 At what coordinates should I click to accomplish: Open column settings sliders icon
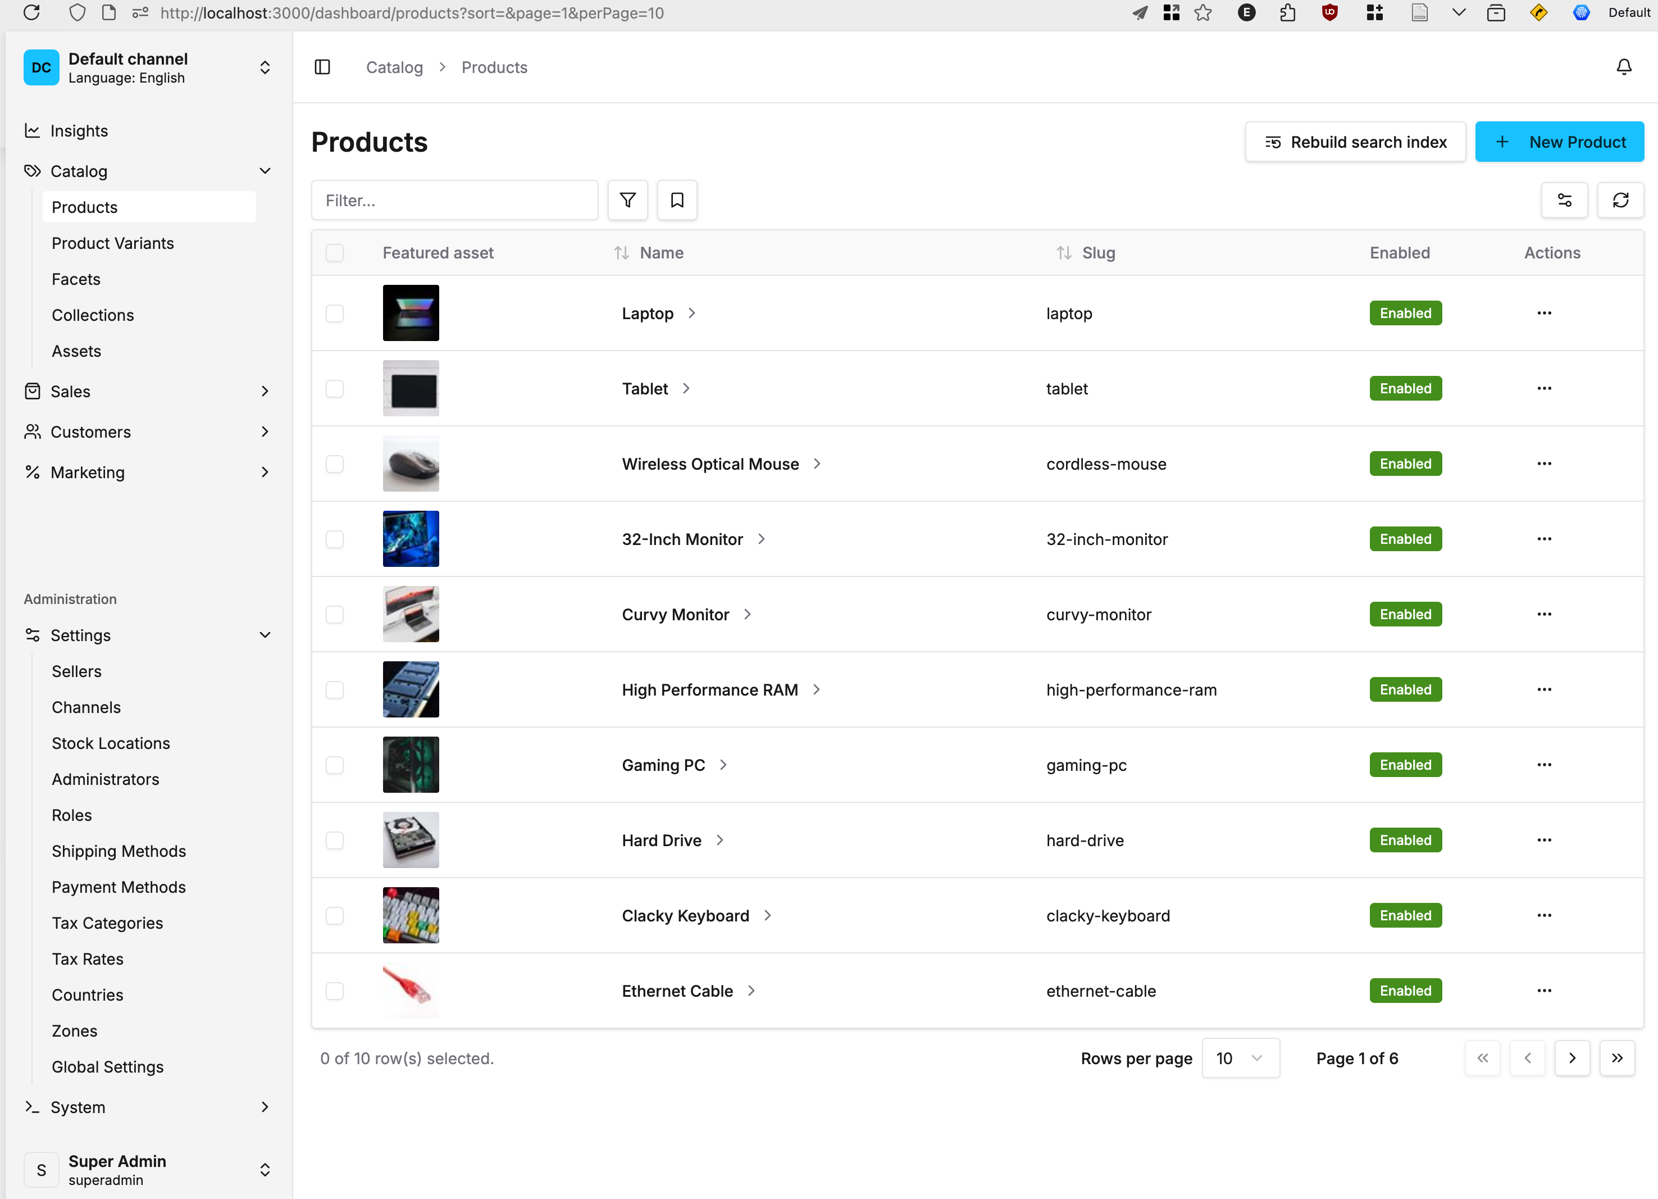click(x=1564, y=201)
